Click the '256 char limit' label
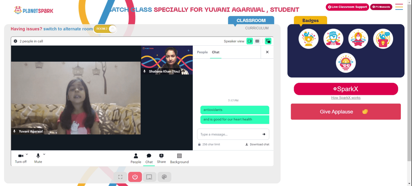412x186 pixels. point(211,144)
